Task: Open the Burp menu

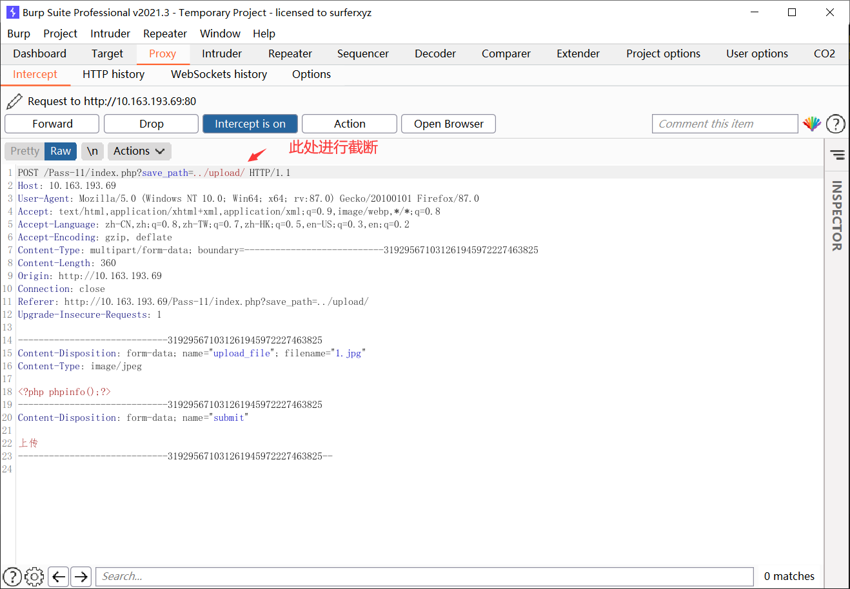Action: [19, 34]
